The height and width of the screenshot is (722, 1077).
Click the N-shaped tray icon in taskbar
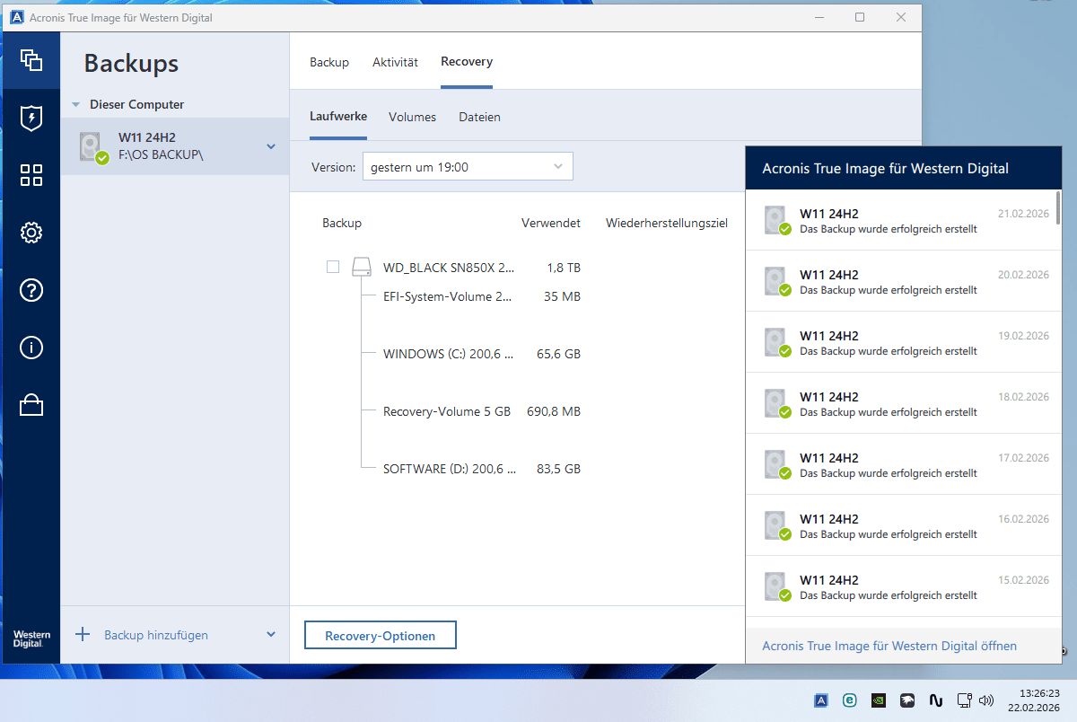[x=935, y=700]
